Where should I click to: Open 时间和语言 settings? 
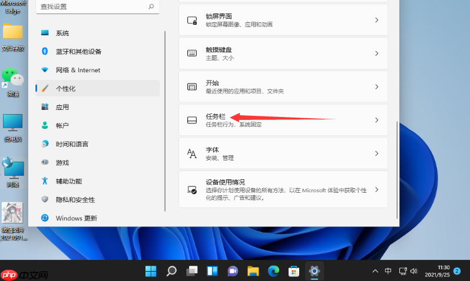click(x=97, y=144)
